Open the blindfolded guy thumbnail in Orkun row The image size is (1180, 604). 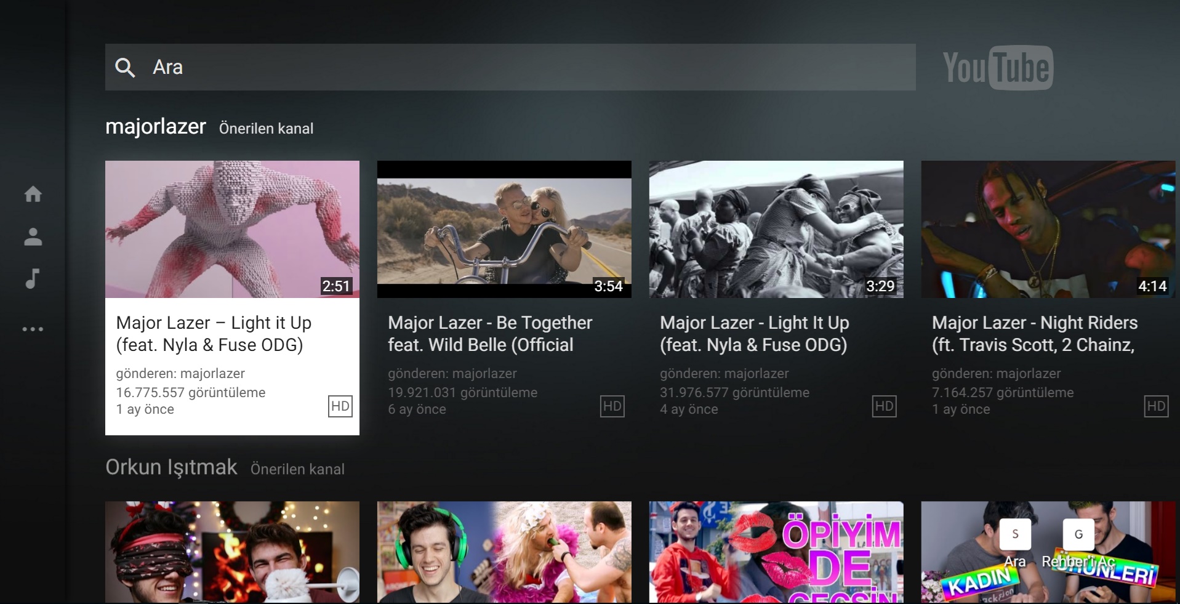click(232, 552)
